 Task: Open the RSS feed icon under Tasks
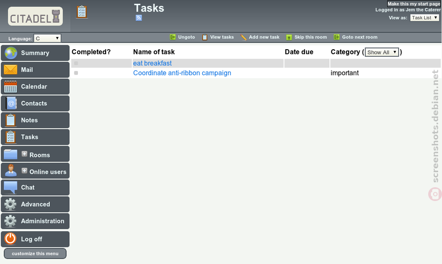(139, 18)
